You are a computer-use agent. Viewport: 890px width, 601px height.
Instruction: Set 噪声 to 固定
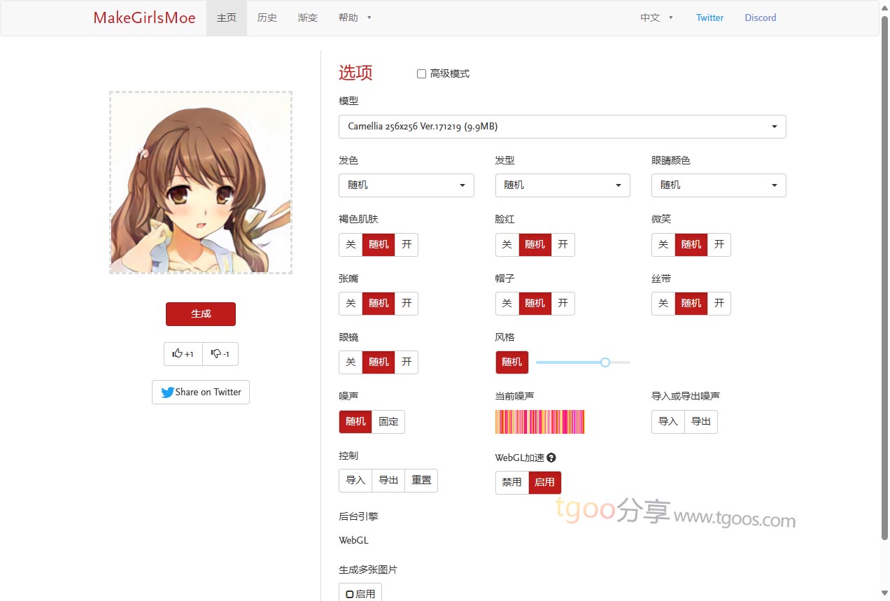[x=388, y=422]
